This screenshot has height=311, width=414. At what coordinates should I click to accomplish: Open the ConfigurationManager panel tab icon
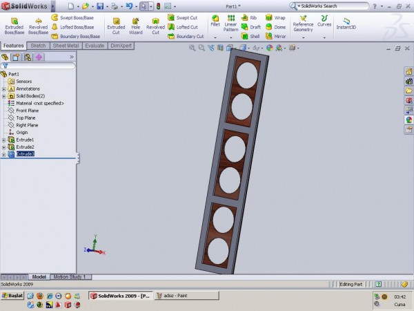pos(27,57)
